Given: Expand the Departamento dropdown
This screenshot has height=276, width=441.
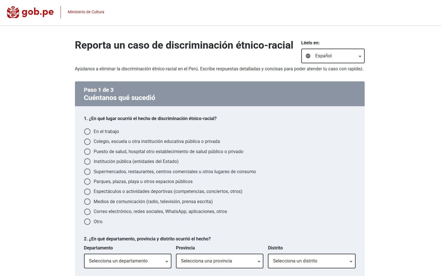Looking at the screenshot, I should 127,261.
